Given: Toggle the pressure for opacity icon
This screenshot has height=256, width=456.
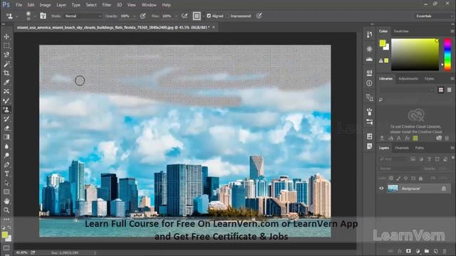Looking at the screenshot, I should pyautogui.click(x=142, y=16).
